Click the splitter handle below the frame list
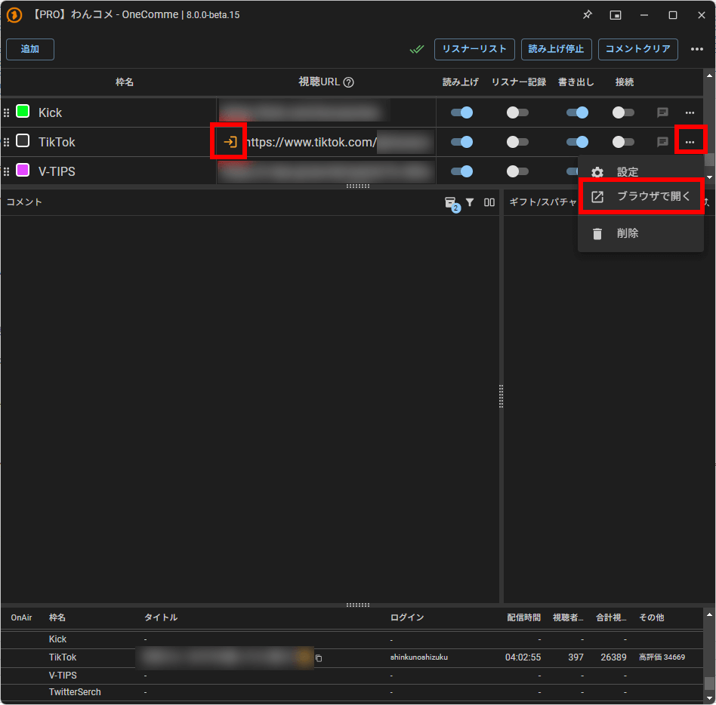This screenshot has width=716, height=705. pyautogui.click(x=357, y=186)
